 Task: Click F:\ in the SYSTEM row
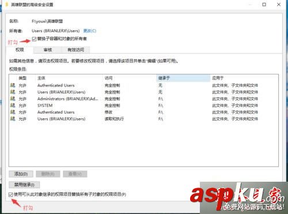tap(161, 106)
